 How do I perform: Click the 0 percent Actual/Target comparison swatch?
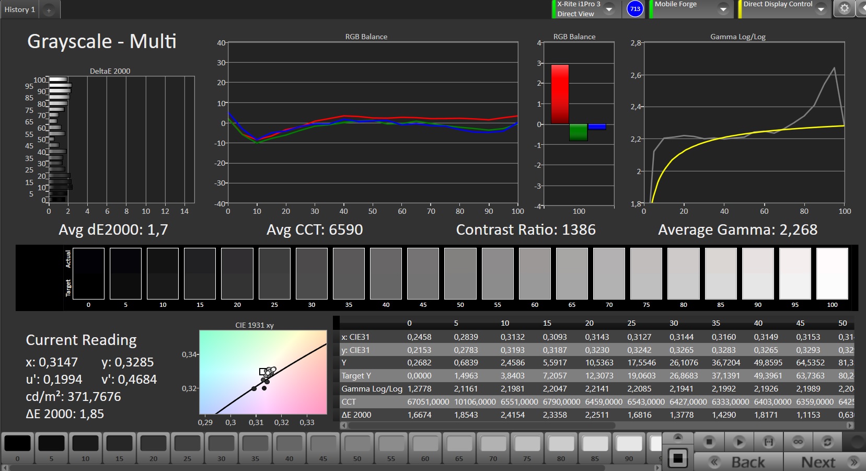88,273
